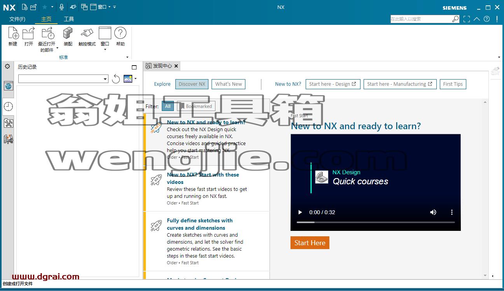Open the dropdown arrow next to the star icon

tap(52, 7)
